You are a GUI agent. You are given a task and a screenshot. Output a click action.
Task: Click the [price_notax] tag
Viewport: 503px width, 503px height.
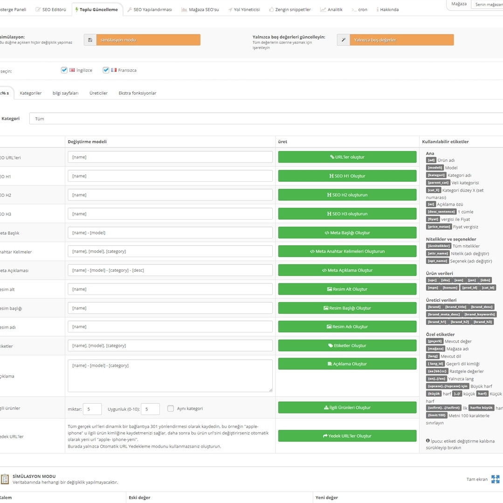(x=439, y=227)
